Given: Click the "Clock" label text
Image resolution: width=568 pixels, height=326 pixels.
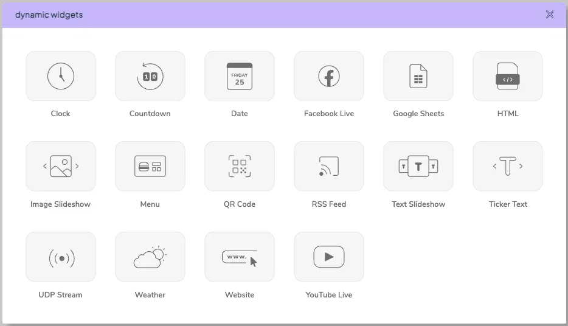Looking at the screenshot, I should pyautogui.click(x=60, y=113).
